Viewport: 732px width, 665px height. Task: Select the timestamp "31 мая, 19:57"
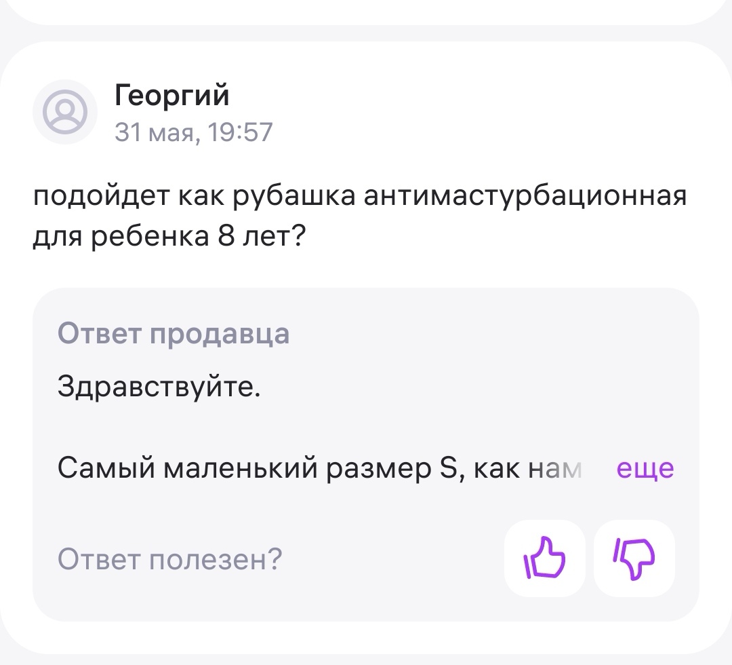point(194,132)
